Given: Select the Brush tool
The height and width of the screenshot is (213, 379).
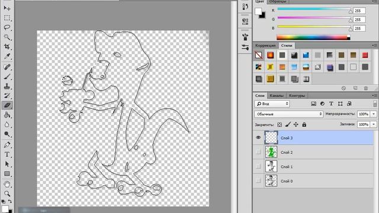Looking at the screenshot, I should click(x=7, y=76).
